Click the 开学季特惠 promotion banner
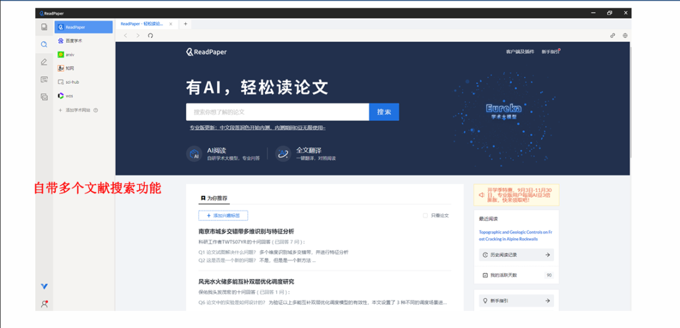680x328 pixels. click(516, 195)
